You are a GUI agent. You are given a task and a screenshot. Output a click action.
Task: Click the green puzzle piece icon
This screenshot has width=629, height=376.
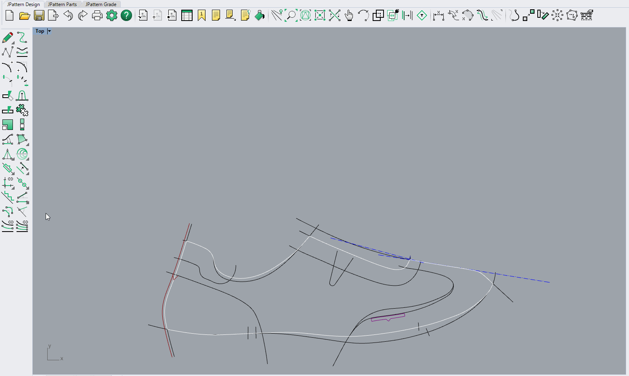tap(22, 110)
